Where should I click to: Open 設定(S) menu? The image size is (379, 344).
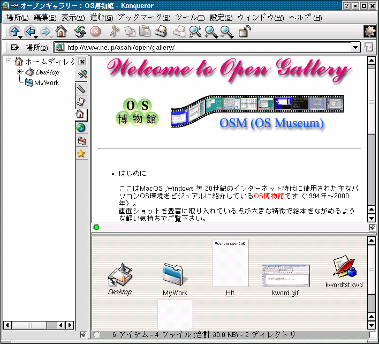tap(221, 18)
